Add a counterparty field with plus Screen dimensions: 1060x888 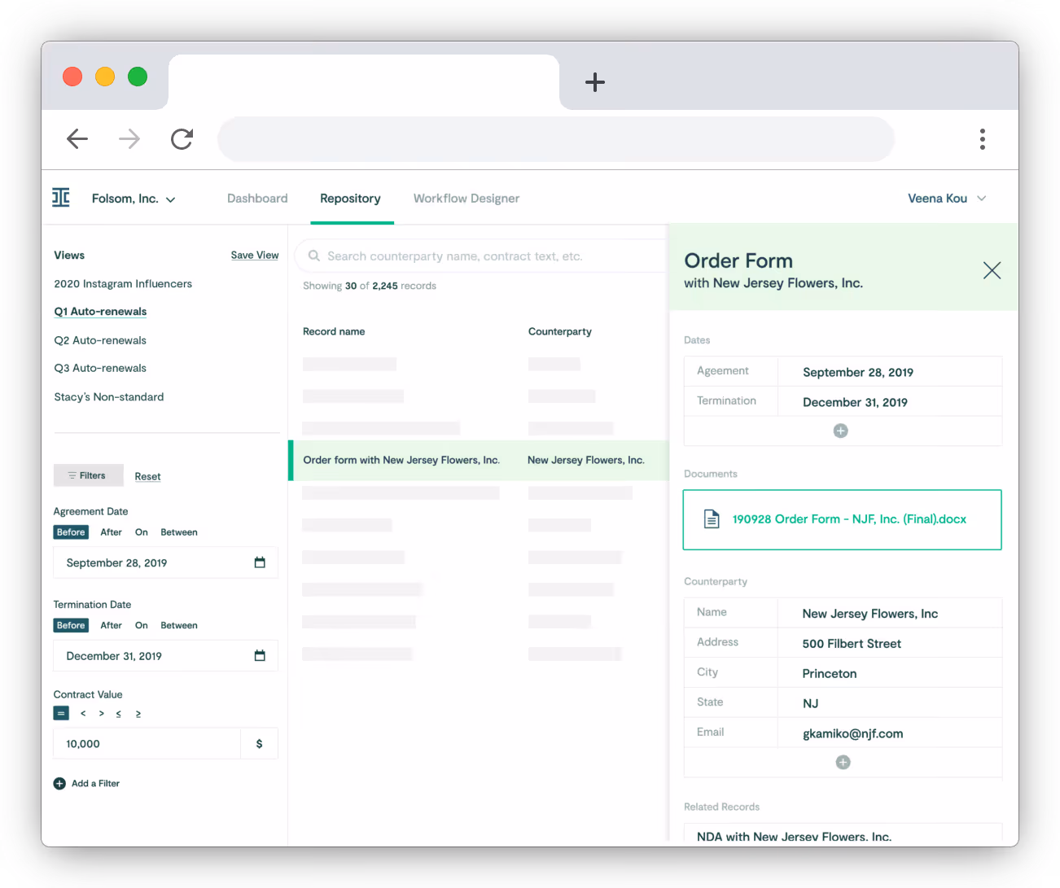(843, 762)
